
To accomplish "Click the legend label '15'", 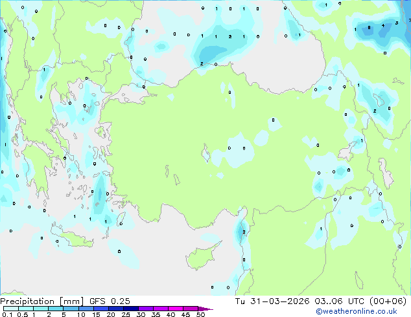I will click(x=96, y=314).
